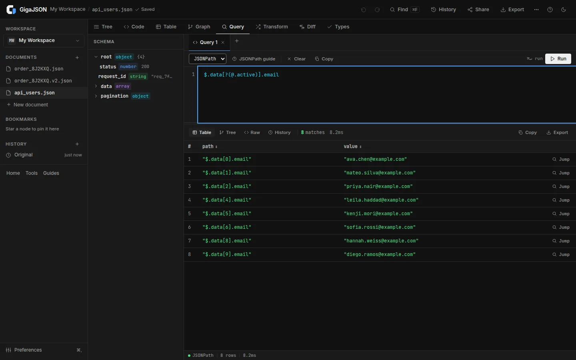Sort results by the path column
The width and height of the screenshot is (576, 360).
tap(210, 146)
